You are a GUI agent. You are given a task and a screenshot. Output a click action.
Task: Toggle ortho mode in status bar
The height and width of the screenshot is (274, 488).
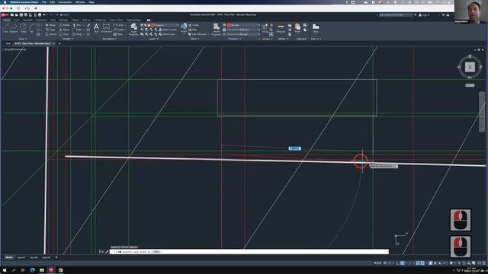[x=397, y=263]
